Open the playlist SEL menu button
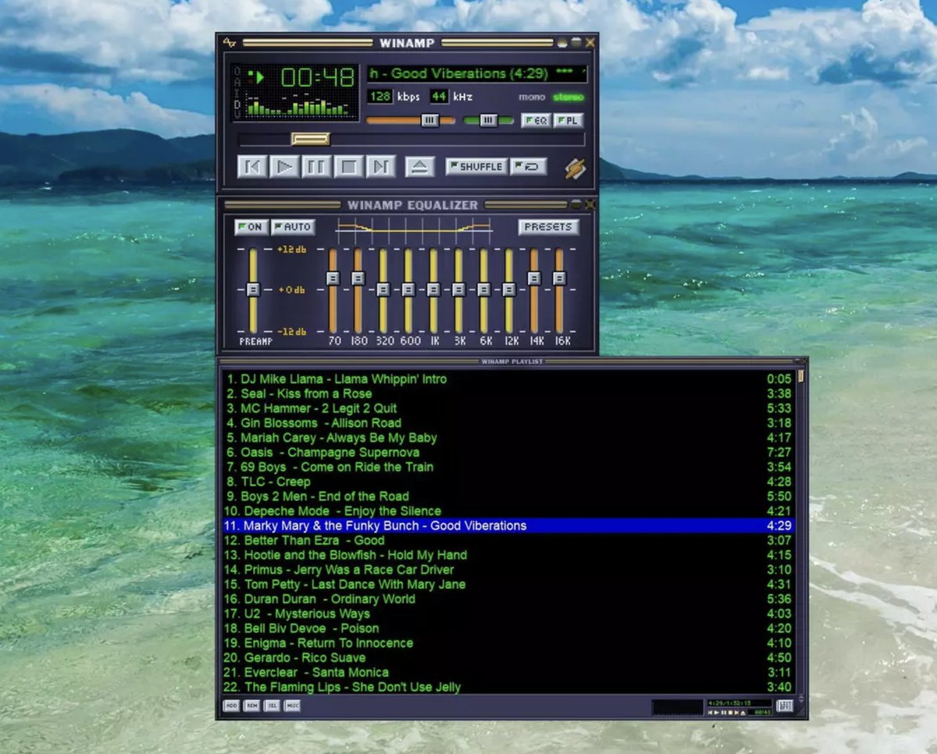The height and width of the screenshot is (754, 937). [x=272, y=706]
